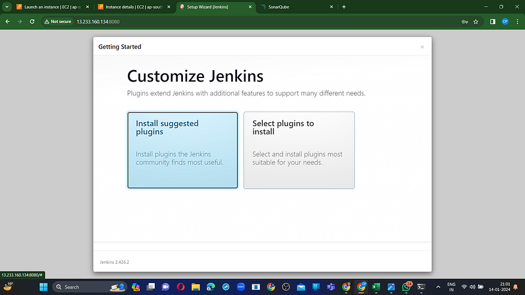This screenshot has height=295, width=525.
Task: Open volume control in tray
Action: click(472, 287)
